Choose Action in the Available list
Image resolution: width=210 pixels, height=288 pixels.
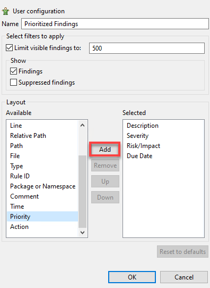point(20,227)
